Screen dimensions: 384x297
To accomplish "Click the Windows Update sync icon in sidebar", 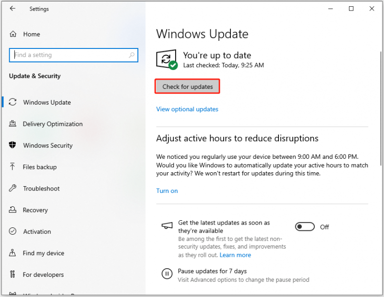I will 12,102.
